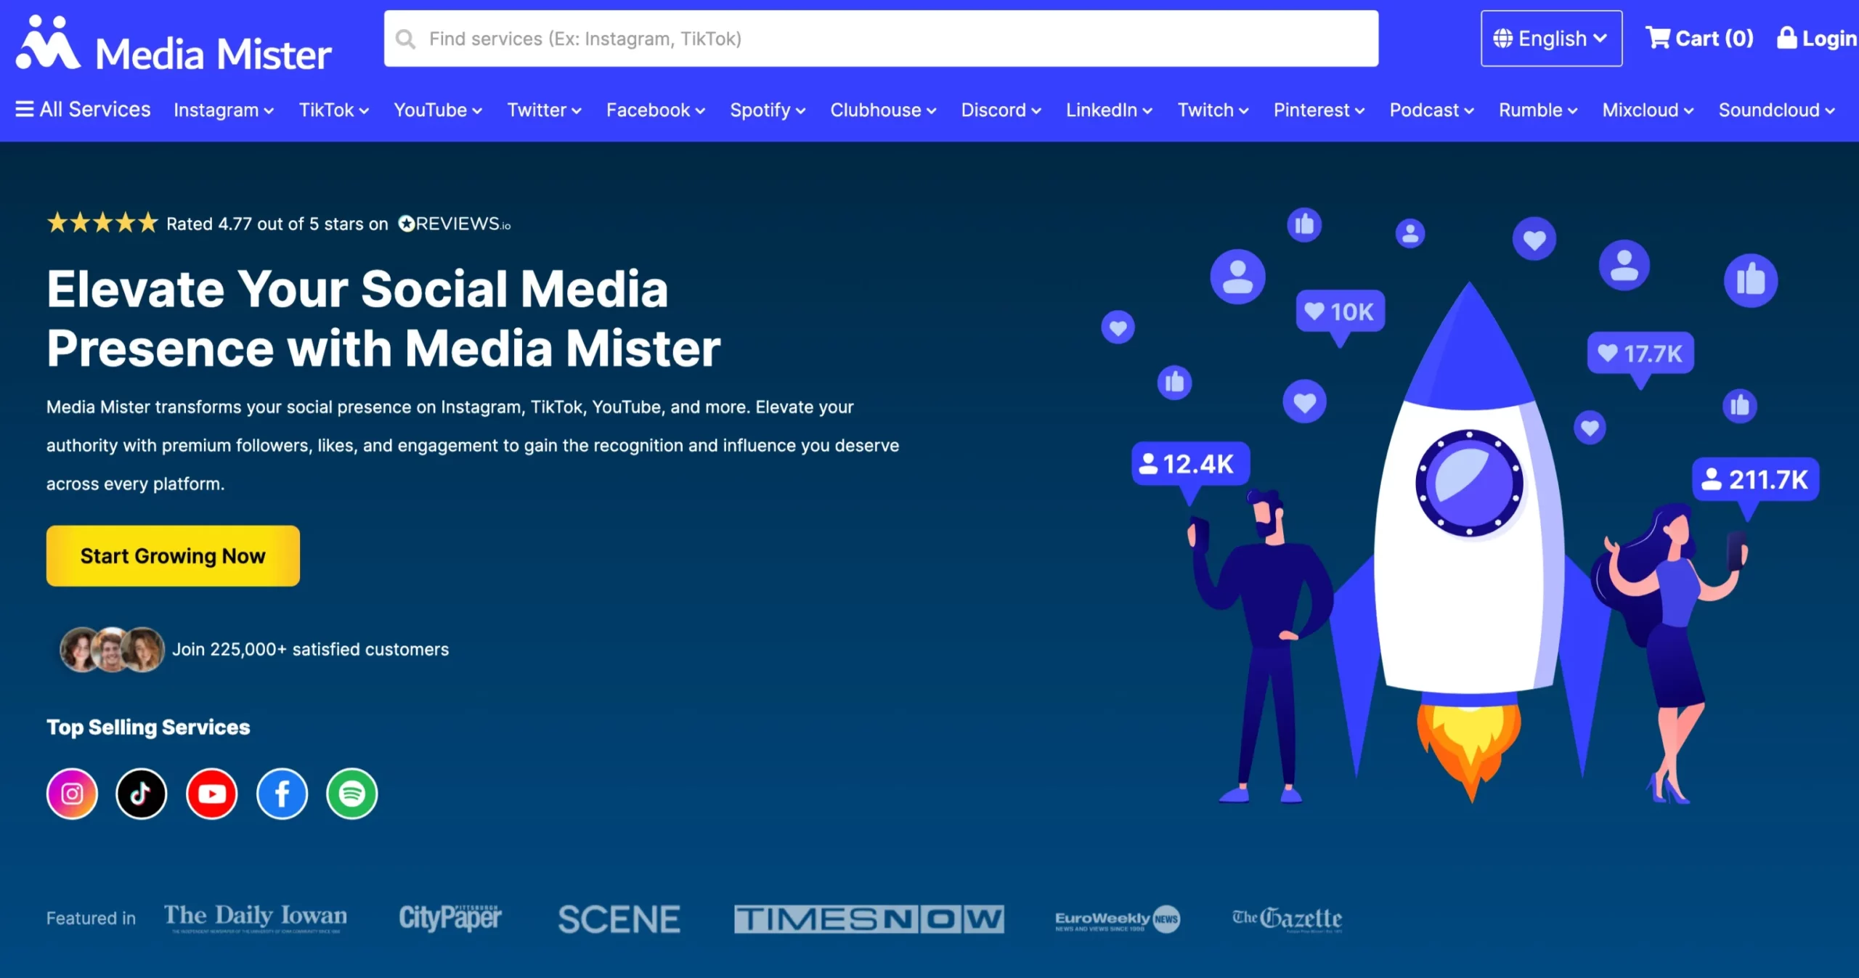Expand the Facebook services menu
The width and height of the screenshot is (1859, 978).
[x=656, y=110]
